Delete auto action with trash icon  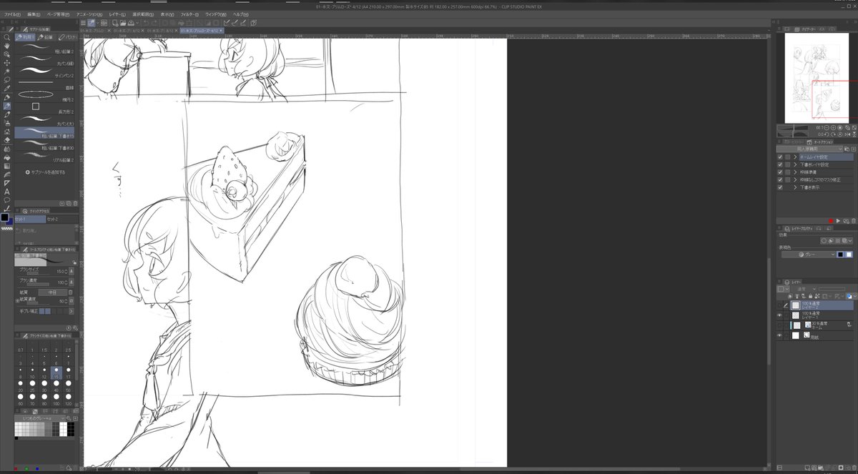[x=853, y=221]
